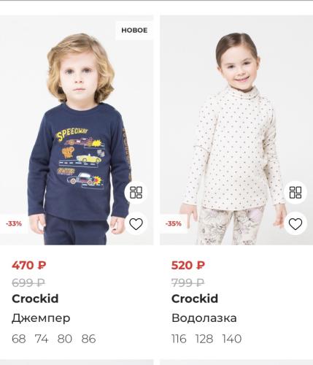This screenshot has height=365, width=313.
Task: Open similar items for the Водолазка
Action: [x=295, y=193]
